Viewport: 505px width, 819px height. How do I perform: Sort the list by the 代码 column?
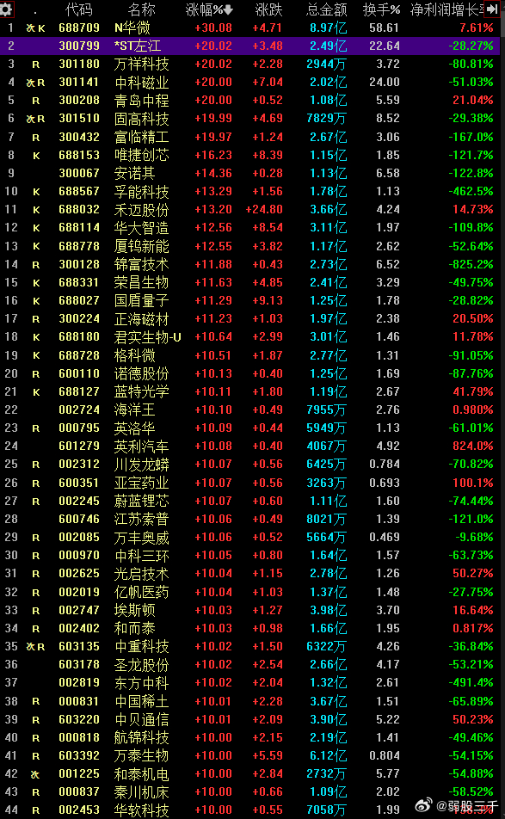coord(79,9)
